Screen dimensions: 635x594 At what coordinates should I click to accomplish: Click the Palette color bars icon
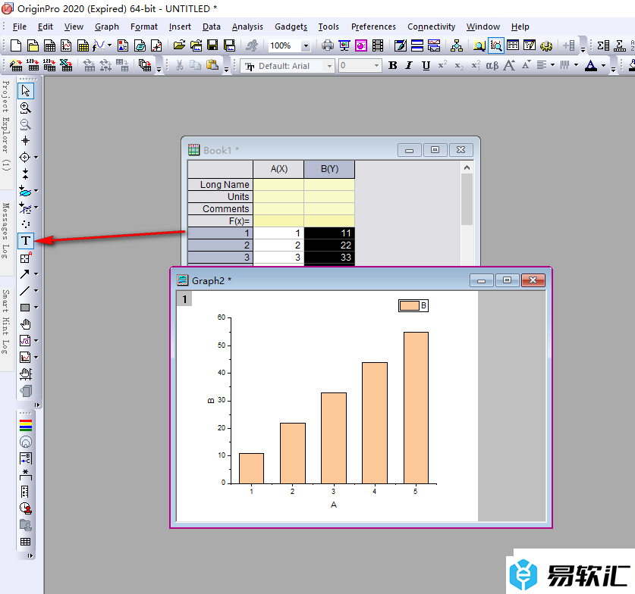click(26, 425)
